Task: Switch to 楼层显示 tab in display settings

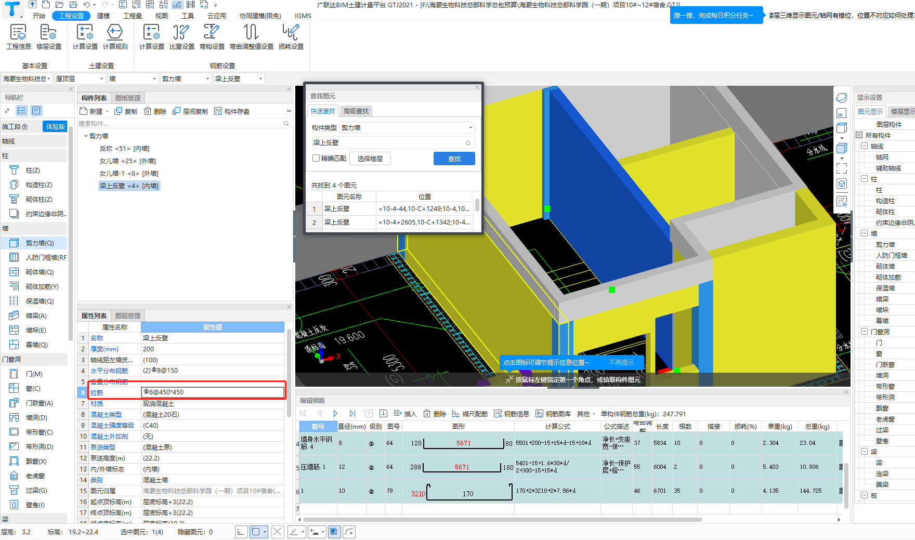Action: tap(902, 111)
